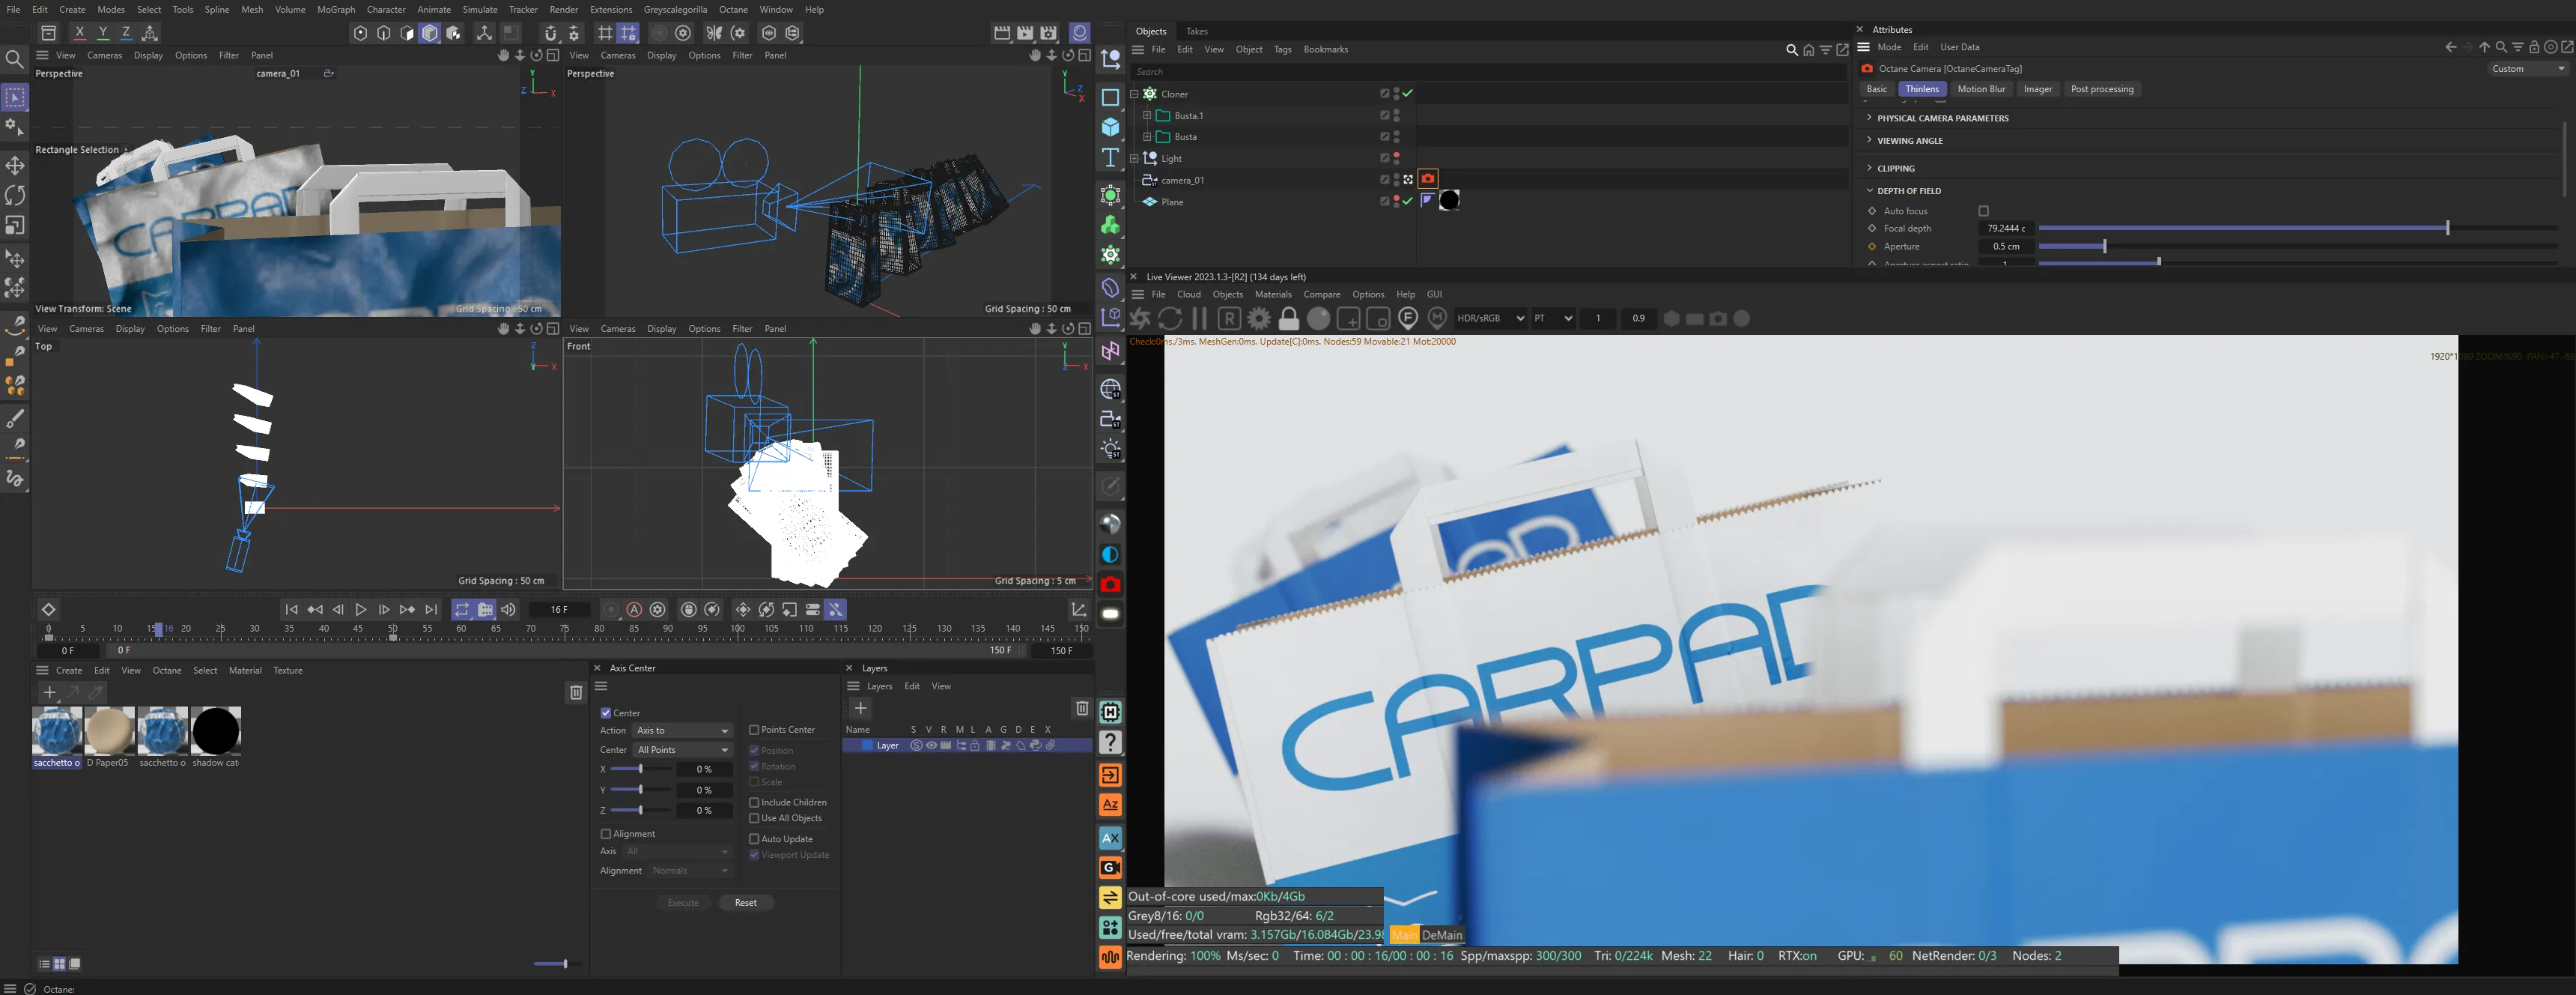2576x995 pixels.
Task: Open Edit Render Settings icon
Action: pyautogui.click(x=1048, y=33)
